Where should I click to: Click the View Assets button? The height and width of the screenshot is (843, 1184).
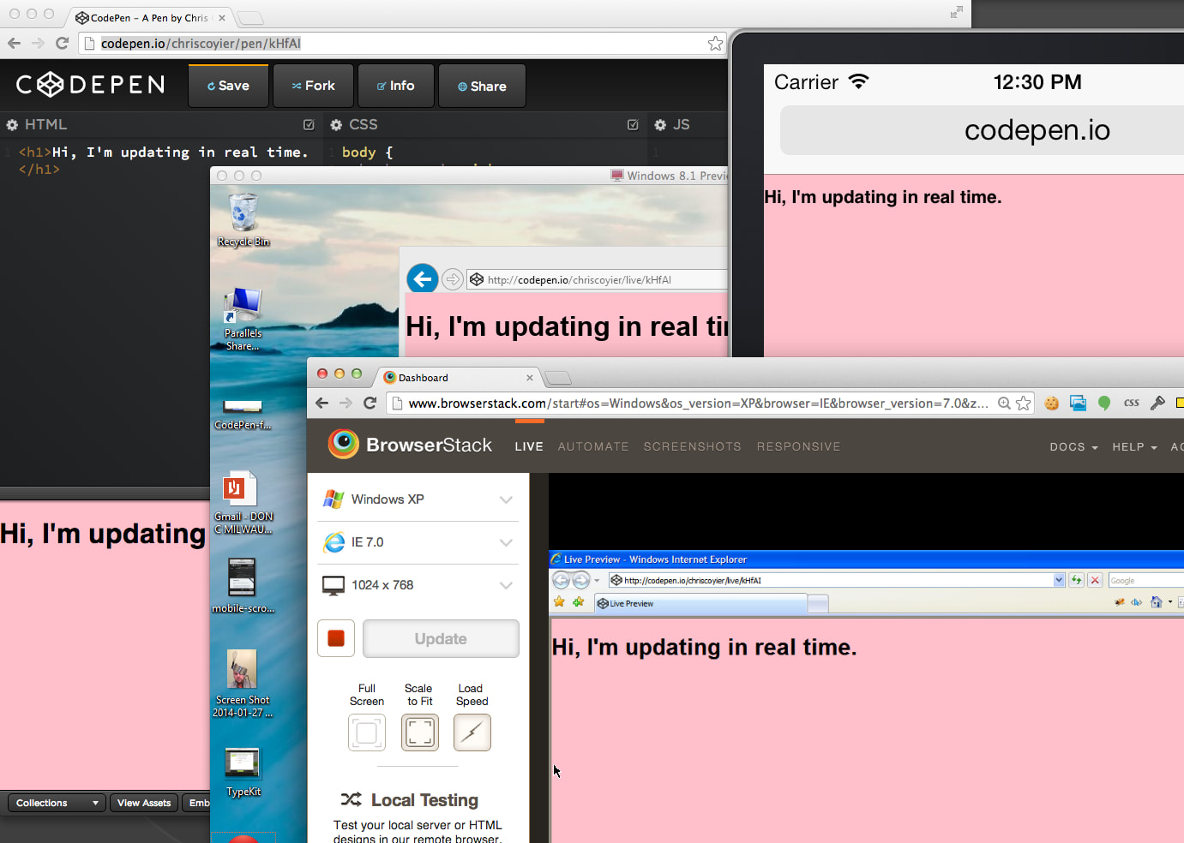(144, 803)
